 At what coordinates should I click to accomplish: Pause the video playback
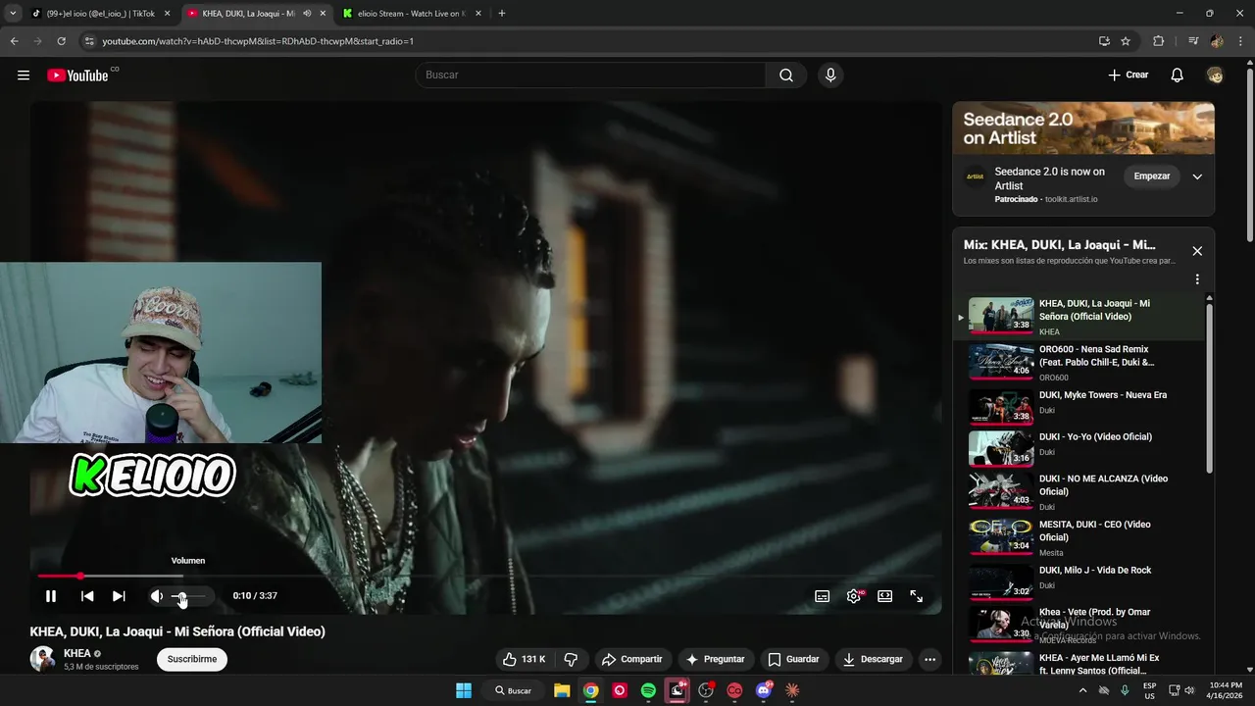click(x=51, y=596)
